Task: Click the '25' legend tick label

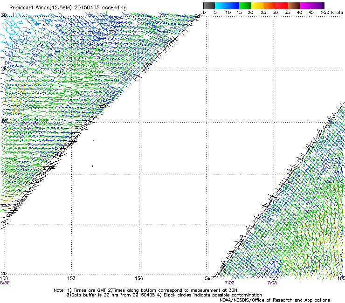Action: point(263,13)
